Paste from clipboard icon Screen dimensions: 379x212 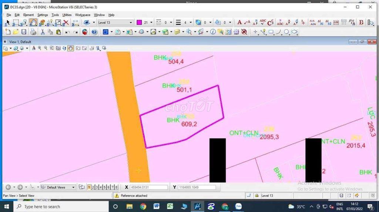(x=58, y=32)
